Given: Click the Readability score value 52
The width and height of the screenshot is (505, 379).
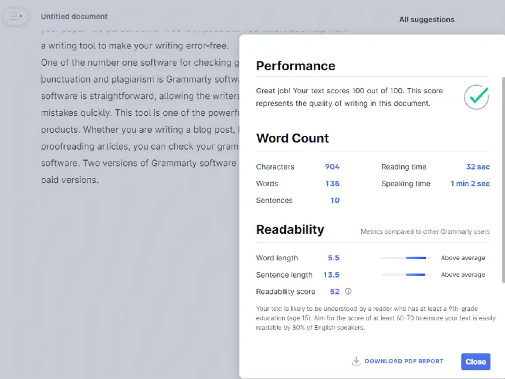Looking at the screenshot, I should [334, 292].
